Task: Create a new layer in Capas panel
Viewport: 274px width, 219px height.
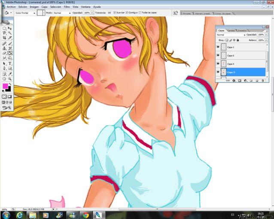Action: pos(257,81)
